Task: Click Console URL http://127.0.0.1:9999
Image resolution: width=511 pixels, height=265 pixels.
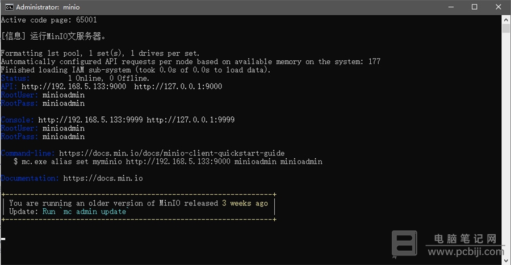Action: [x=190, y=120]
